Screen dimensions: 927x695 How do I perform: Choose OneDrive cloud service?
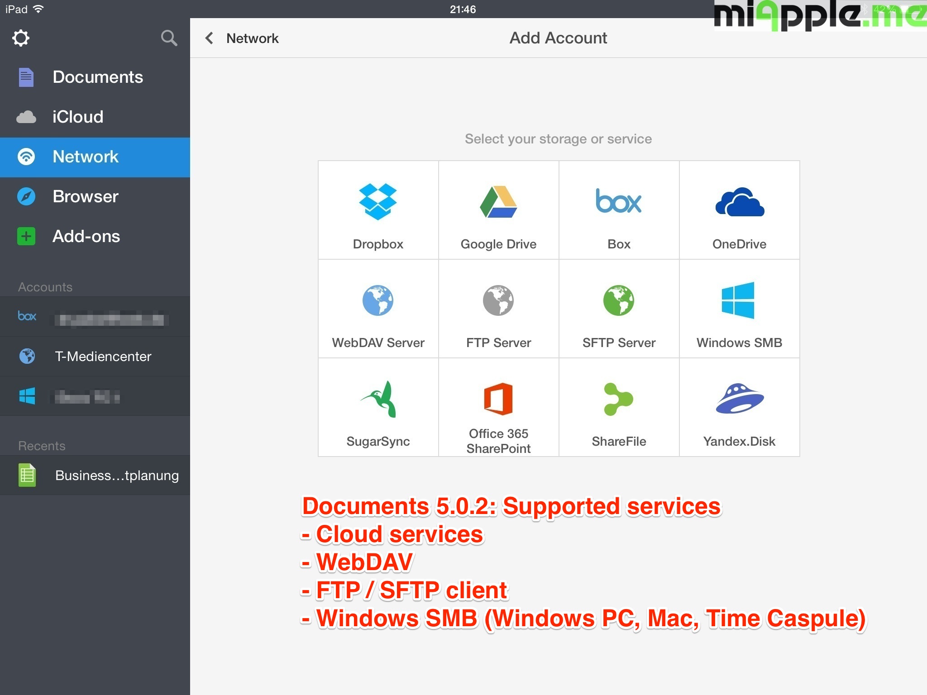tap(739, 210)
